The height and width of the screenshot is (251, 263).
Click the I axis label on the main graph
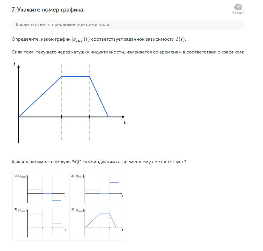14,65
